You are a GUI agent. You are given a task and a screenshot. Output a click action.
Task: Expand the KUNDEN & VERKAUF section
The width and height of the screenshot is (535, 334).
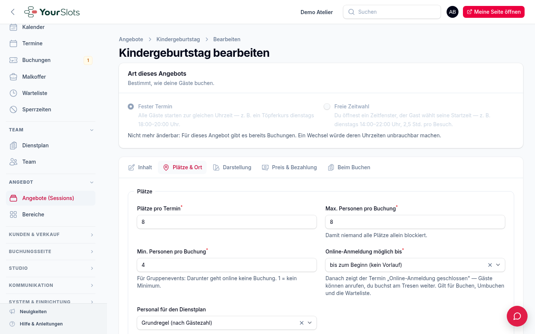pyautogui.click(x=51, y=235)
